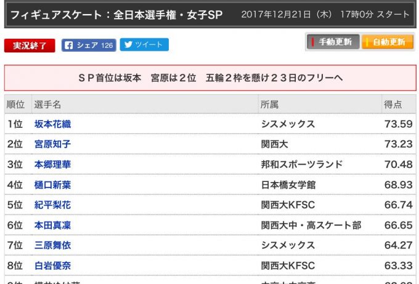This screenshot has height=284, width=419.
Task: Click the Facebook シェア button
Action: [x=89, y=45]
